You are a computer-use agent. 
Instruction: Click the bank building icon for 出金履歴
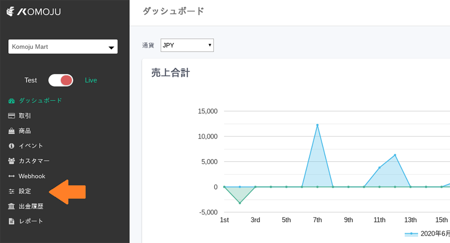click(12, 206)
